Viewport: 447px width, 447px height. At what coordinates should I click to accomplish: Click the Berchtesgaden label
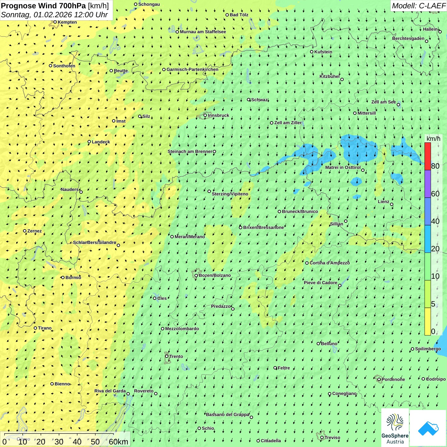(408, 38)
